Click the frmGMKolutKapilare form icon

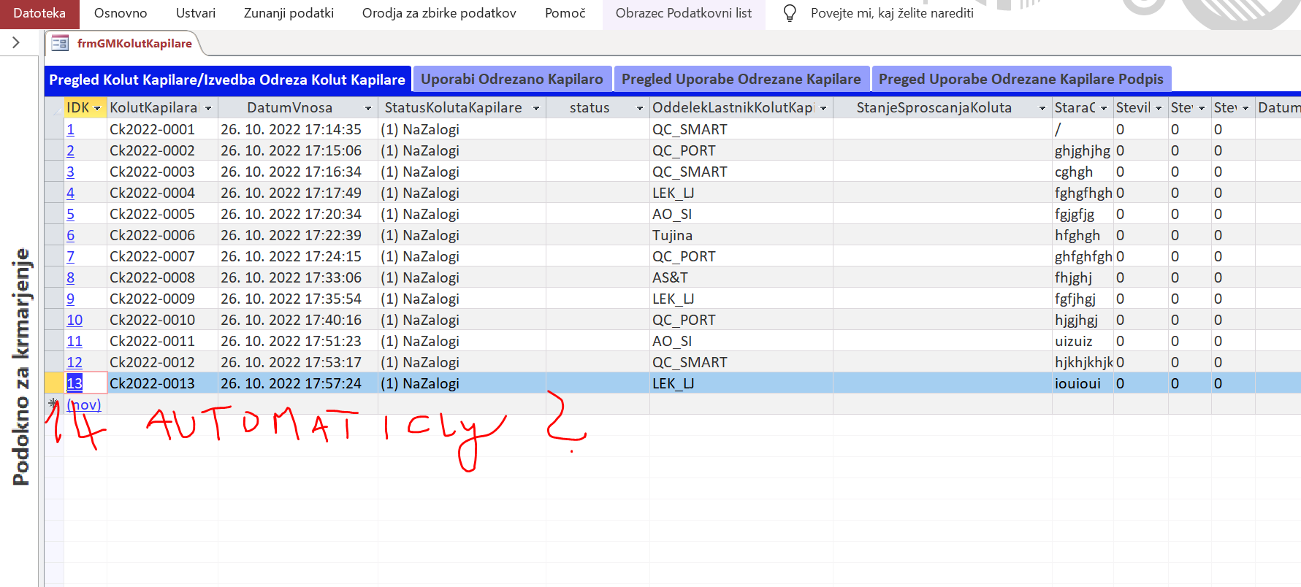[x=60, y=43]
